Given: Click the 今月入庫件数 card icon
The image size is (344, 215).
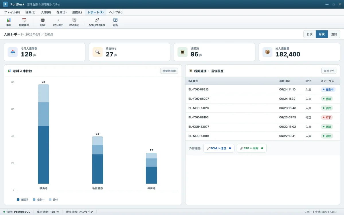Looking at the screenshot, I should [x=13, y=52].
